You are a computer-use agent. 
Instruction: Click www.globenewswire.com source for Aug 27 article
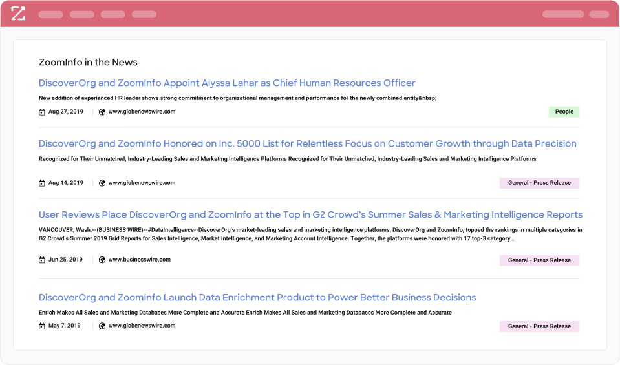coord(142,112)
